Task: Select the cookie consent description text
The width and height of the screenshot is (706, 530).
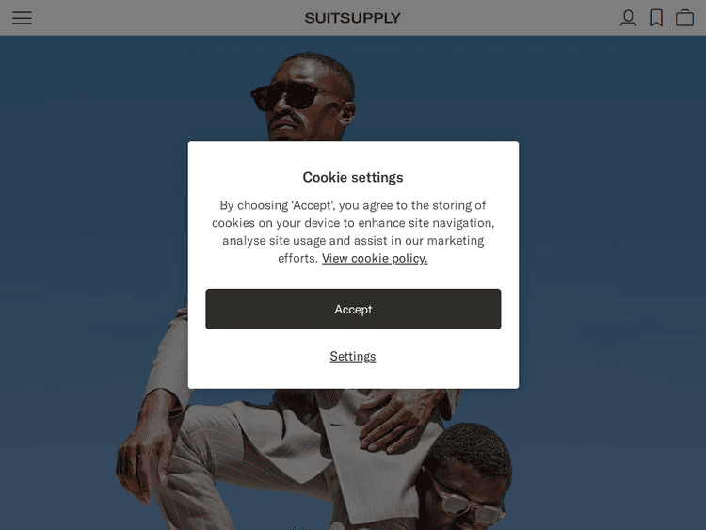Action: click(353, 232)
